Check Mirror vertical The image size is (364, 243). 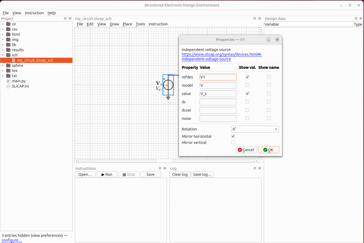233,142
